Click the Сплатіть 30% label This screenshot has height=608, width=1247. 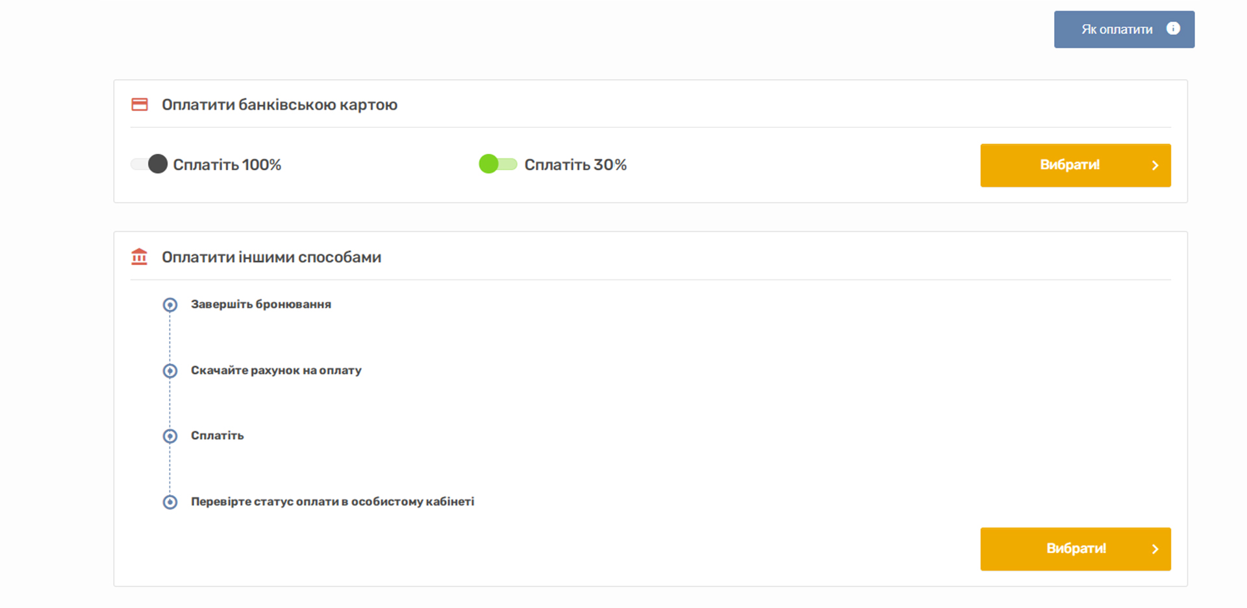(575, 165)
